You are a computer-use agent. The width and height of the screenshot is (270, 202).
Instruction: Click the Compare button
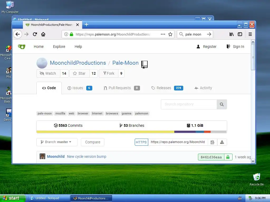(x=93, y=142)
